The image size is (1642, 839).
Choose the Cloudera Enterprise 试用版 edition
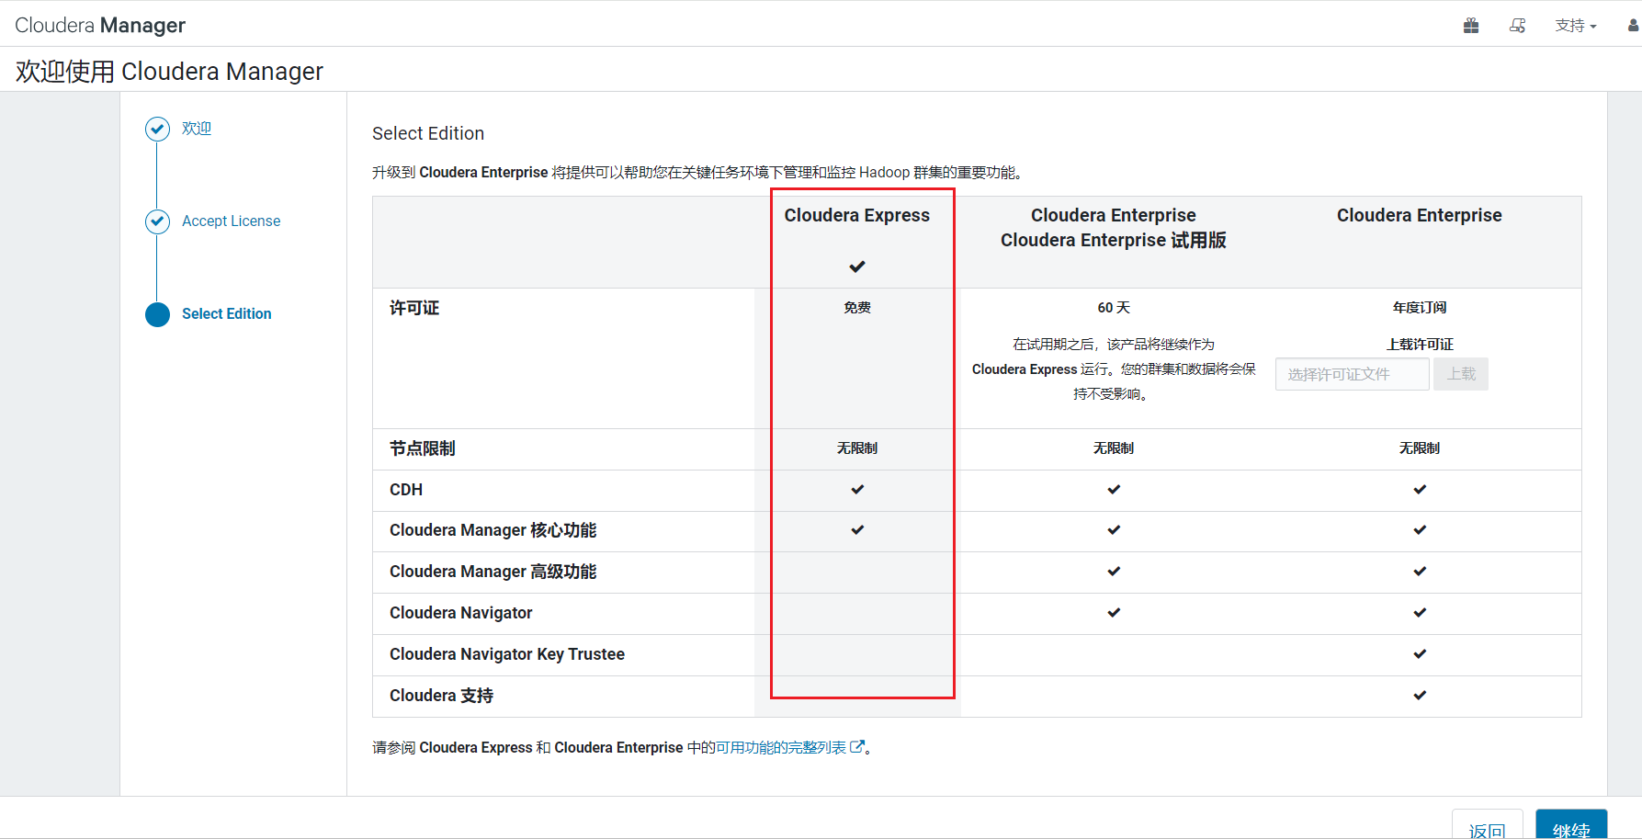point(1114,228)
